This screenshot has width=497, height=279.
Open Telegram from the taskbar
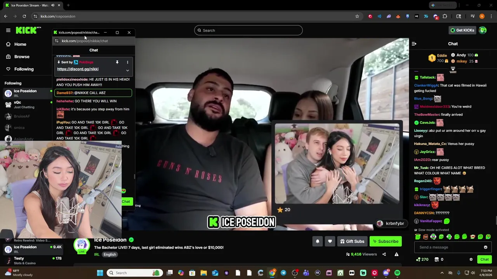283,273
